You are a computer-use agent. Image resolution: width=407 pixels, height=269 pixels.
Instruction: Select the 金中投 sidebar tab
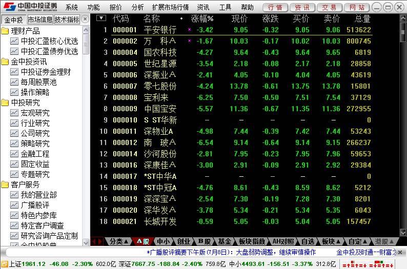(x=14, y=19)
